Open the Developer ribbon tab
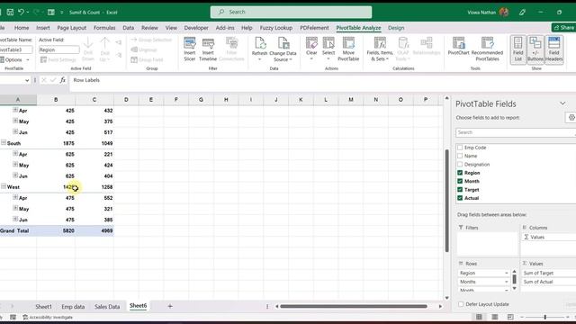 point(196,28)
